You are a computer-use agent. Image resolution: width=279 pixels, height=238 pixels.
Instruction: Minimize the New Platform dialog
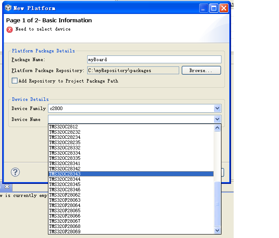tap(204, 8)
